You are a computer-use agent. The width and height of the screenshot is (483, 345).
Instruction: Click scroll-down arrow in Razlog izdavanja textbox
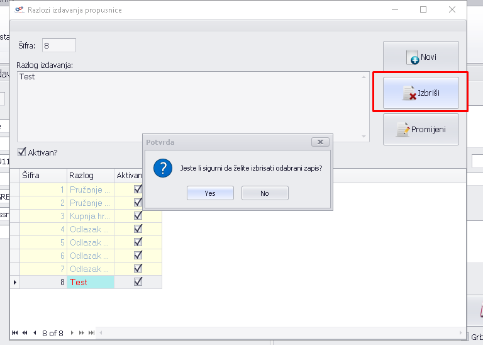click(x=364, y=137)
